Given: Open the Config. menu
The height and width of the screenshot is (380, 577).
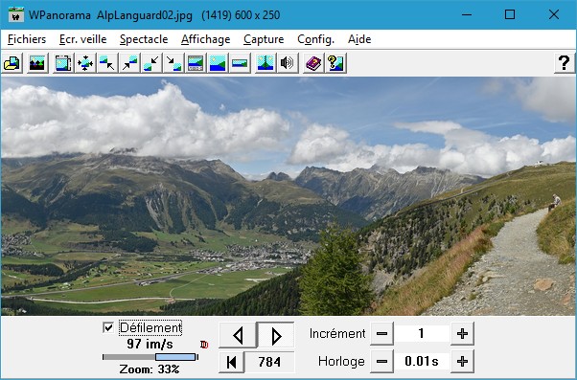Looking at the screenshot, I should point(315,39).
